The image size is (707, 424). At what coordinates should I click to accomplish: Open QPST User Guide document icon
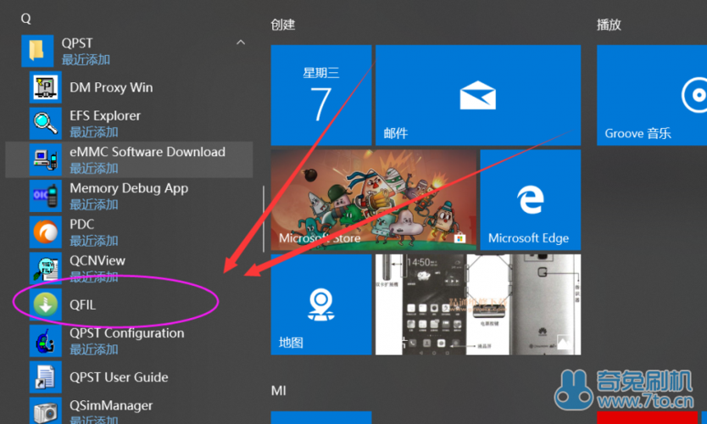tap(46, 377)
